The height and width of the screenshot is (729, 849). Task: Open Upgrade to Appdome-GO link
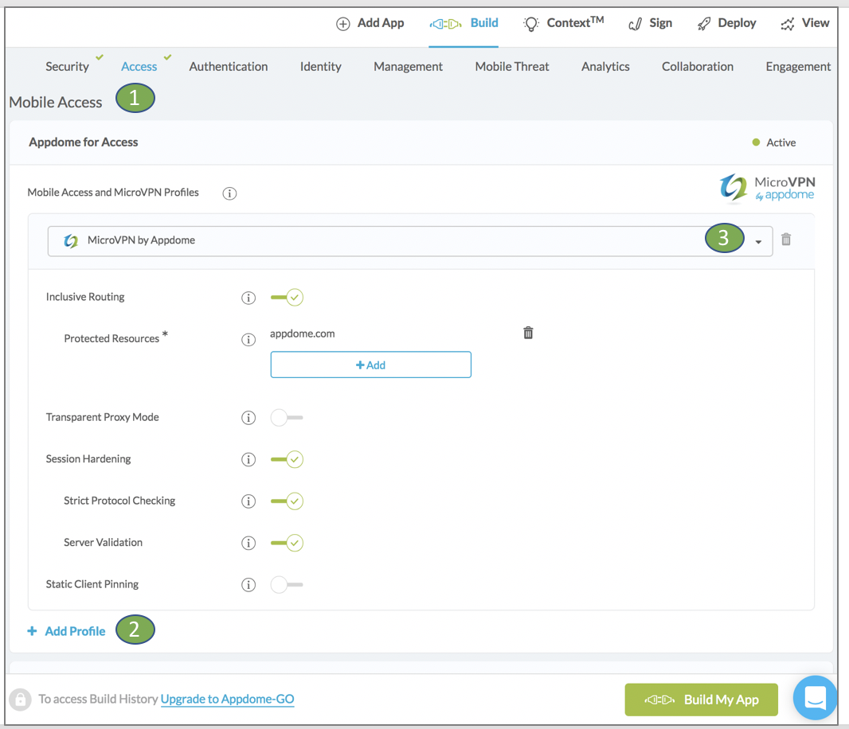pyautogui.click(x=228, y=700)
